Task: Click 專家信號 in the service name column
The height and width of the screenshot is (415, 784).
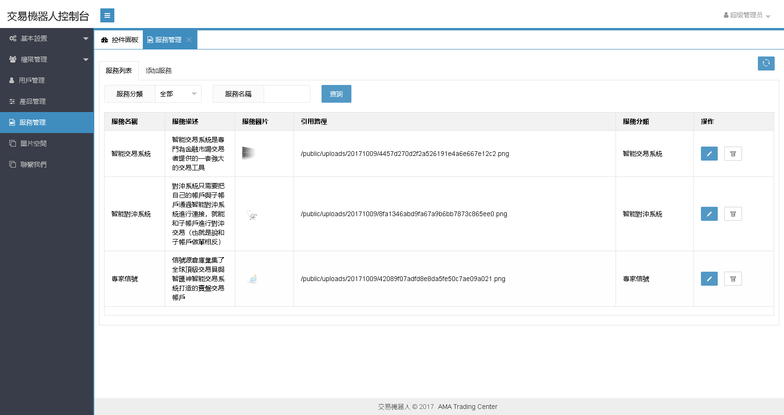Action: click(x=125, y=279)
